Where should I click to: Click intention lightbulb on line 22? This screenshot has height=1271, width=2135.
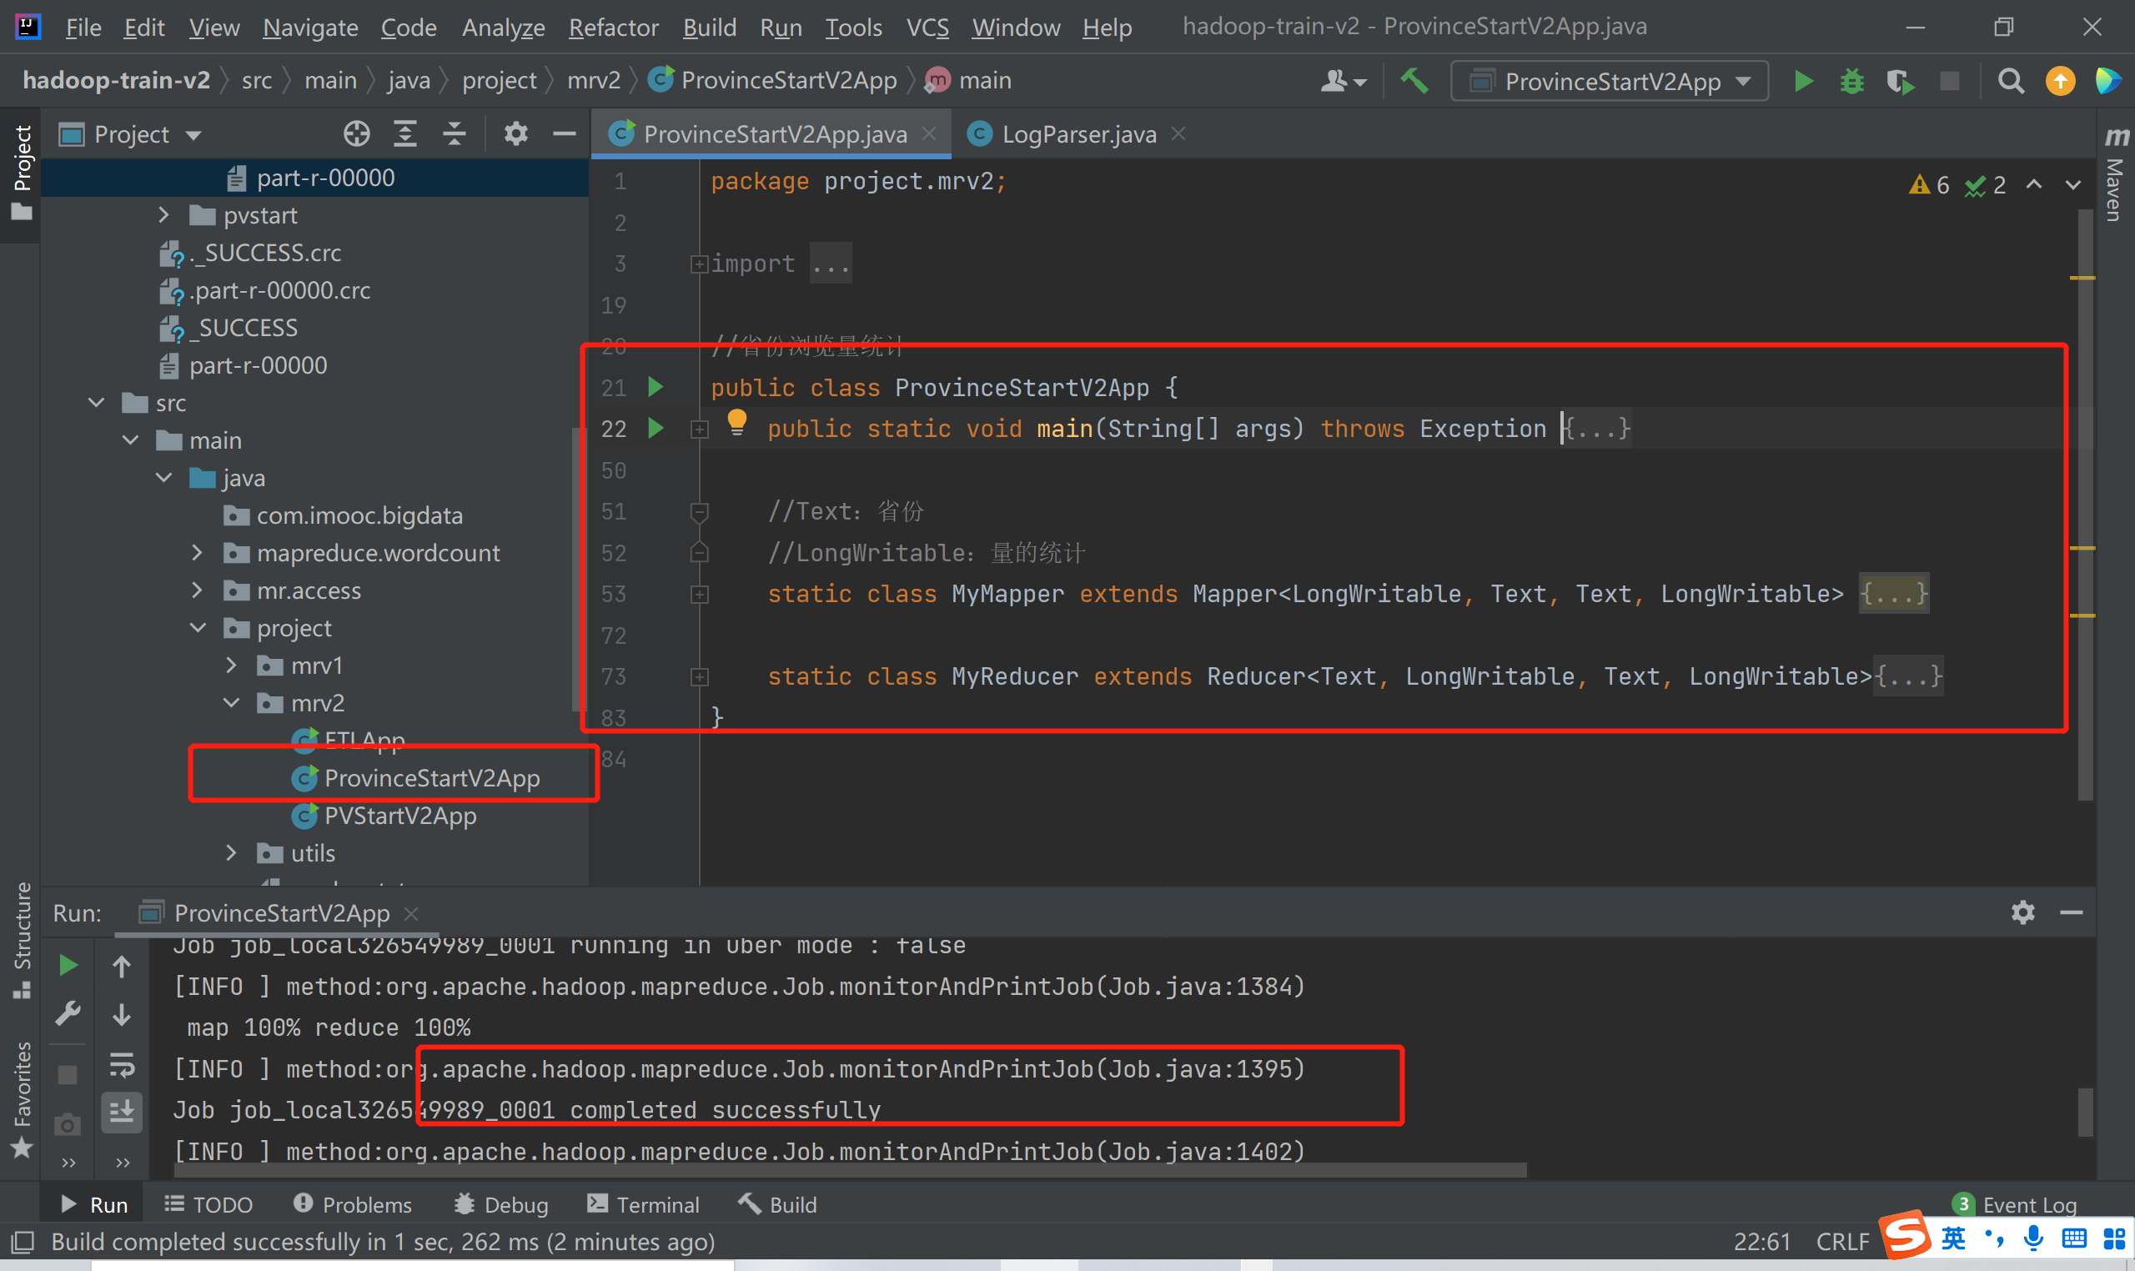[736, 421]
